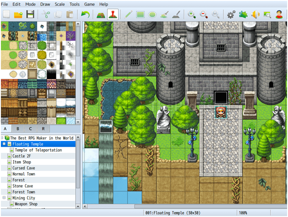
Task: Select the Shadow Pen tool
Action: tap(176, 14)
